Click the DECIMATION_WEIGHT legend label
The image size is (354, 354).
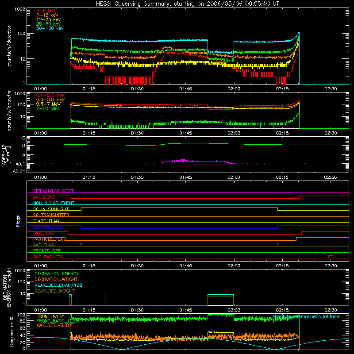pos(56,279)
